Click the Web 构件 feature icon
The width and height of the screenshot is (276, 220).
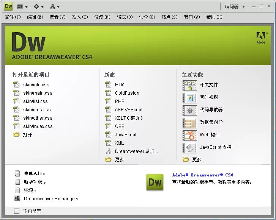tap(190, 136)
